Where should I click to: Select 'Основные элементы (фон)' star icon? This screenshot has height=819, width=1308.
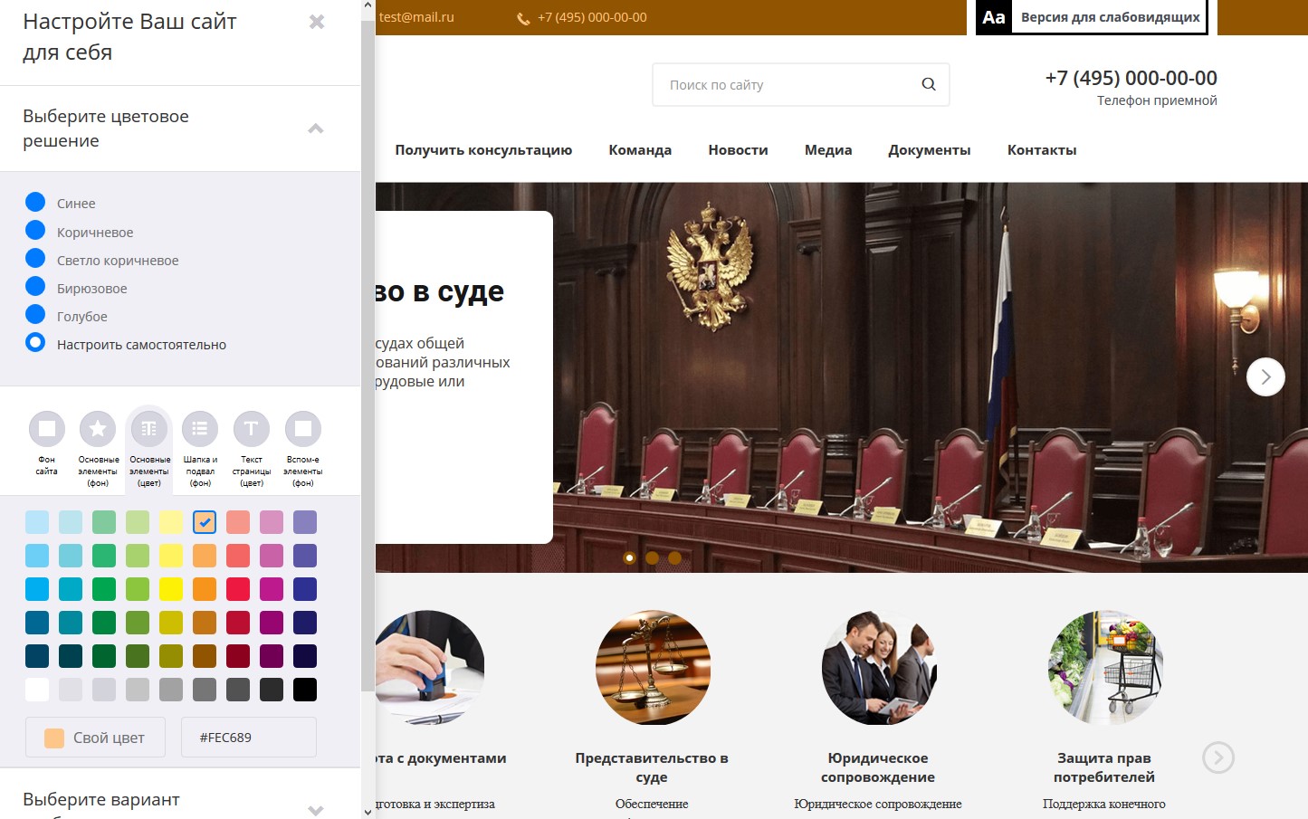(98, 429)
